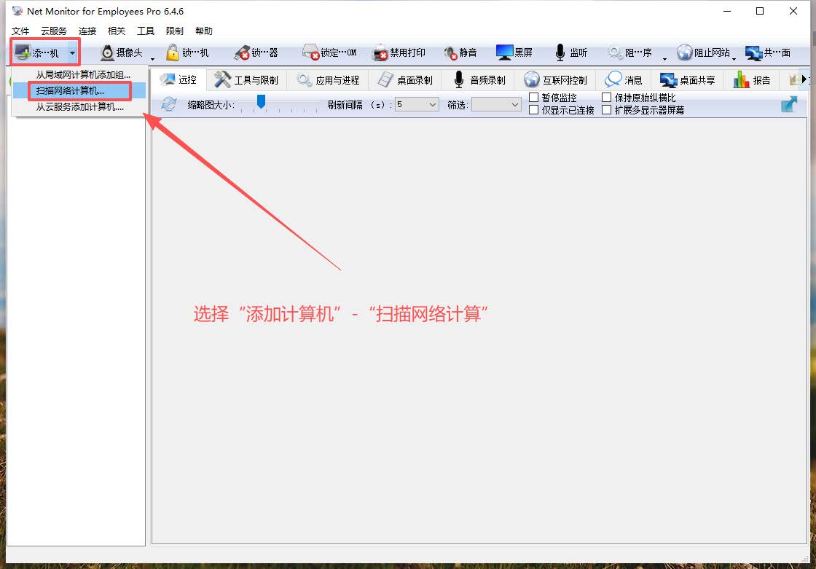This screenshot has height=569, width=816.
Task: Click the 阻止网站 globe icon
Action: pos(684,52)
